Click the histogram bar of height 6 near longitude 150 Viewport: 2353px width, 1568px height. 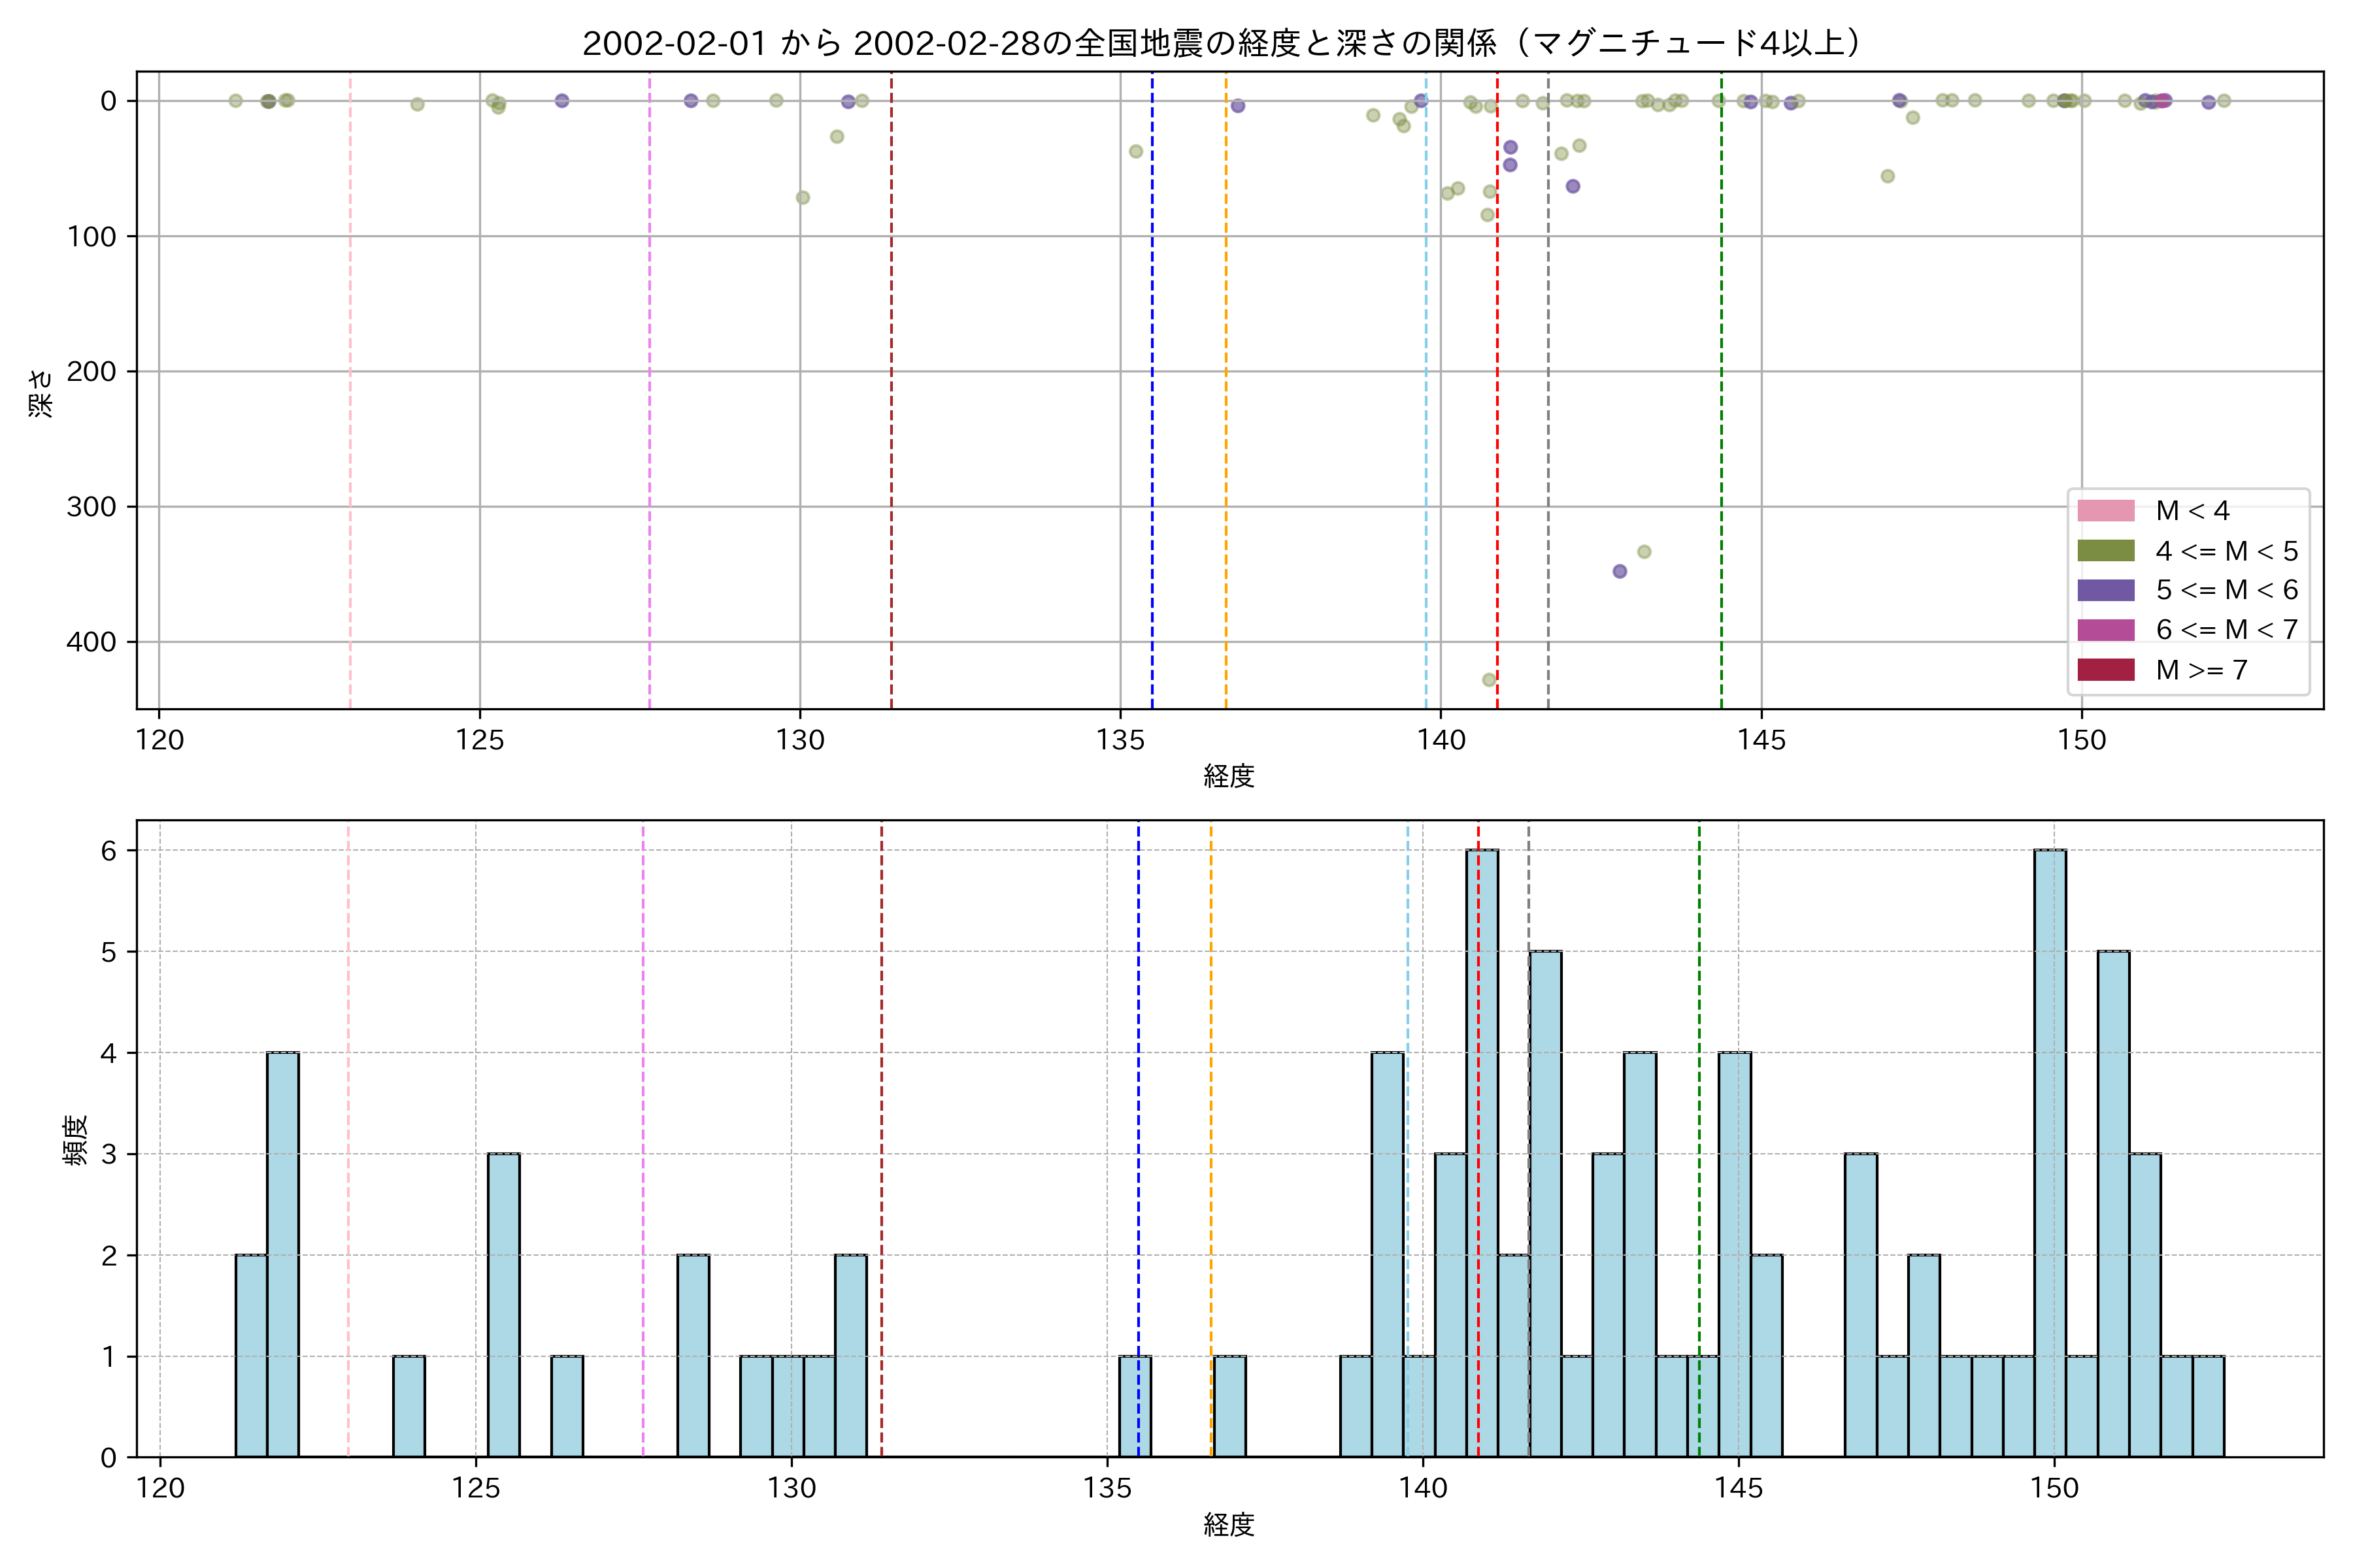[x=2050, y=1150]
